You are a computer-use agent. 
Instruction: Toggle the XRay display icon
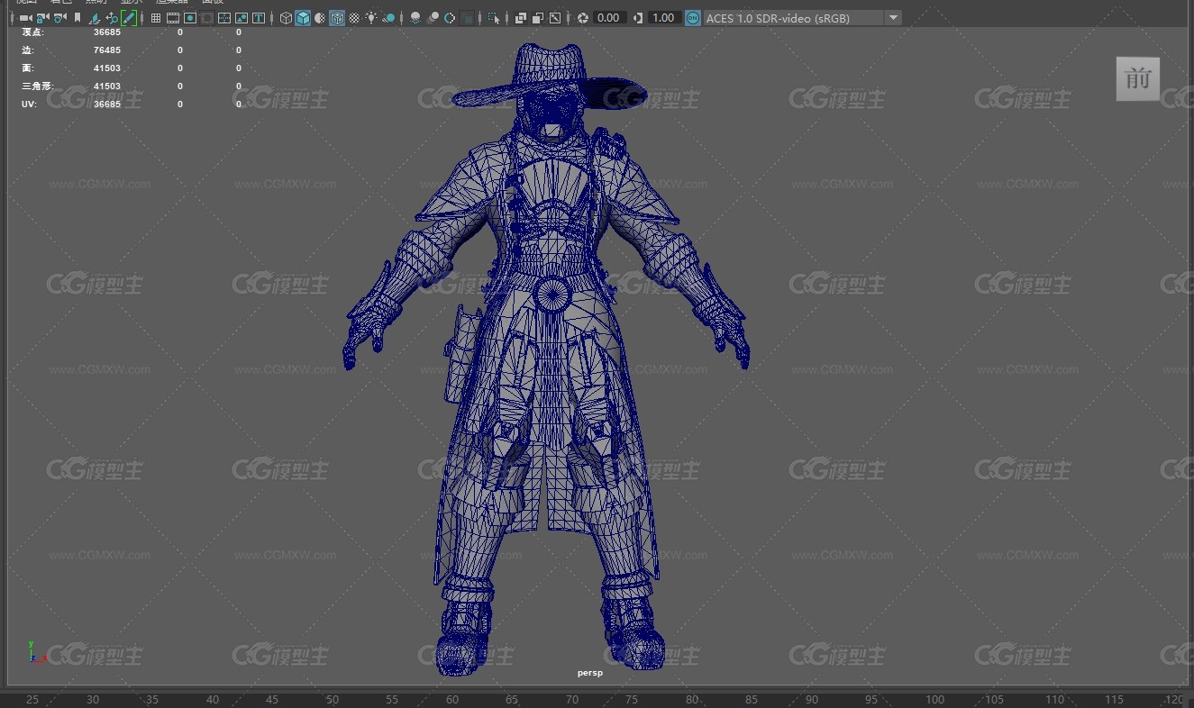[521, 18]
